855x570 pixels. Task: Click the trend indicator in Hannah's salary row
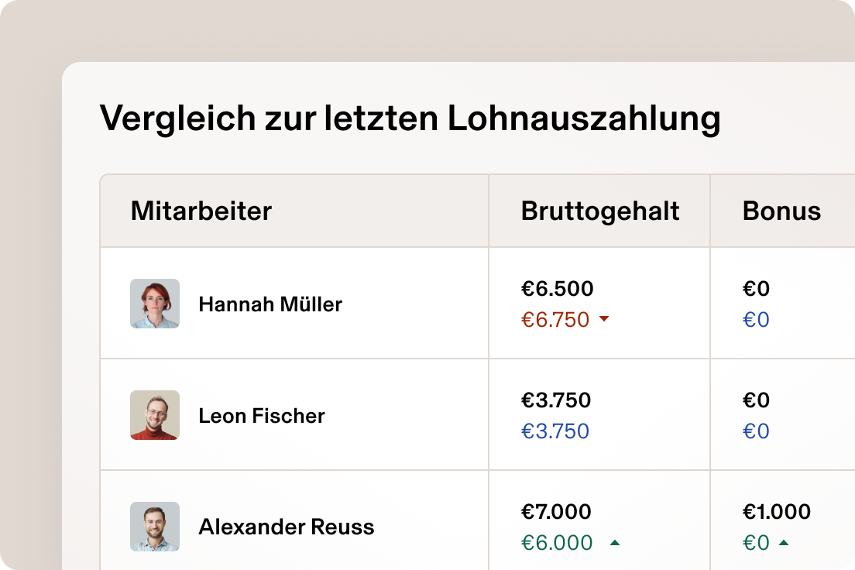click(x=605, y=319)
